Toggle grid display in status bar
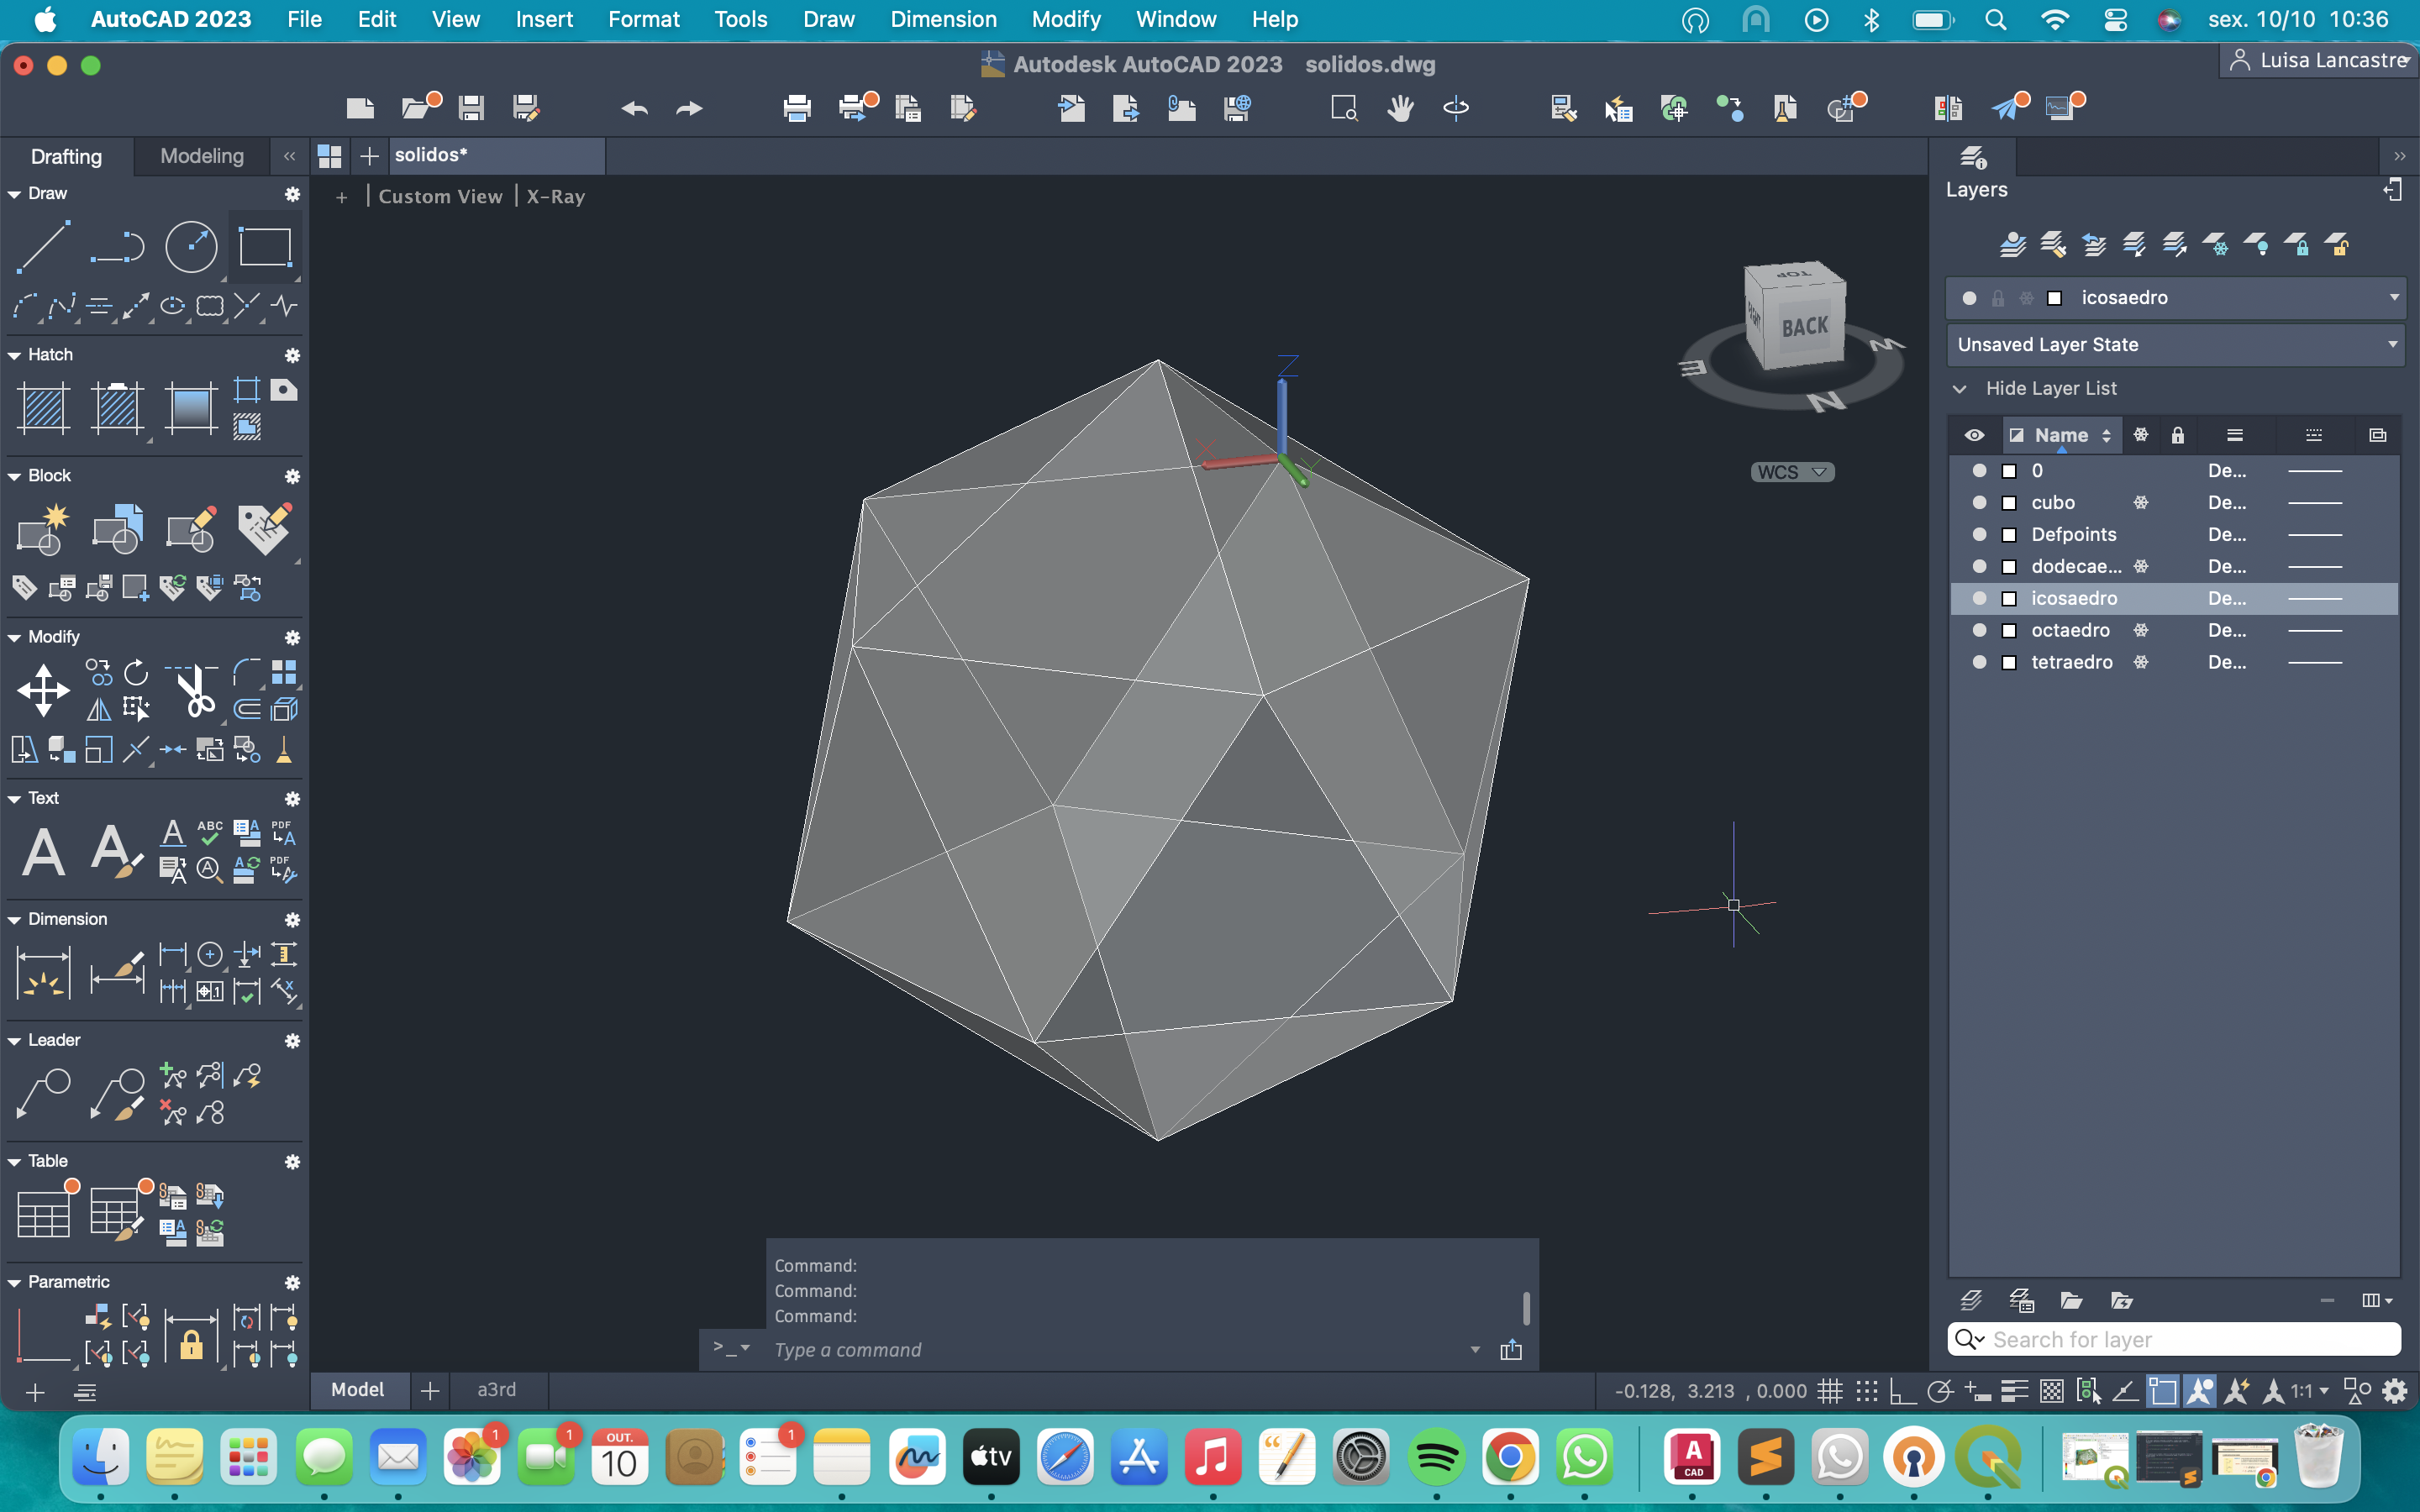 point(1829,1391)
